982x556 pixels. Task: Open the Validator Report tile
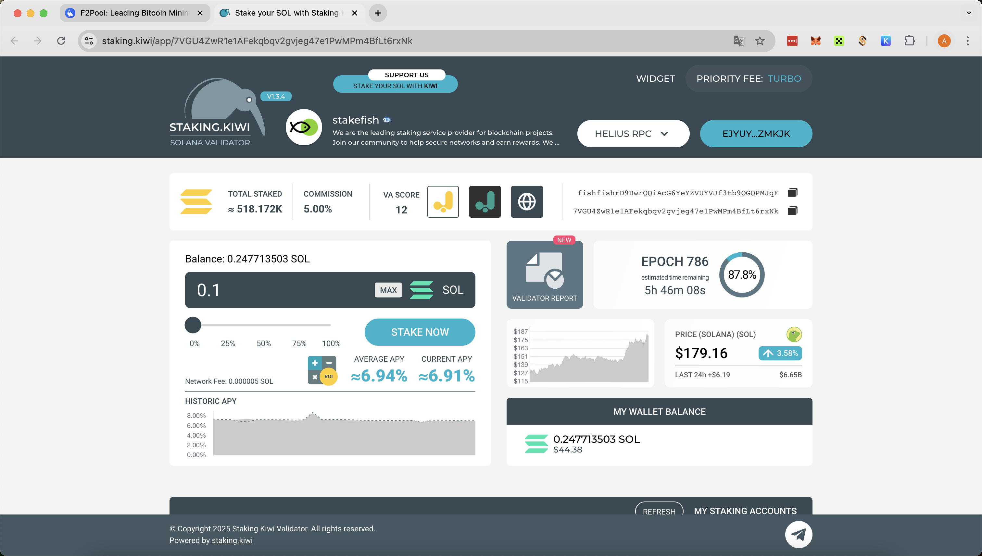coord(544,274)
